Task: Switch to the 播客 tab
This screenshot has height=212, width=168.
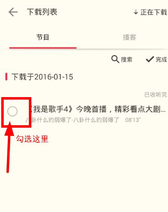Action: [x=130, y=37]
